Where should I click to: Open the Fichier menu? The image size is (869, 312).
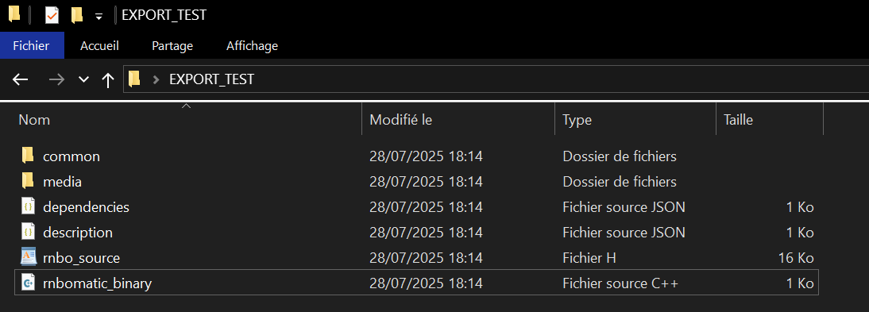pos(32,45)
